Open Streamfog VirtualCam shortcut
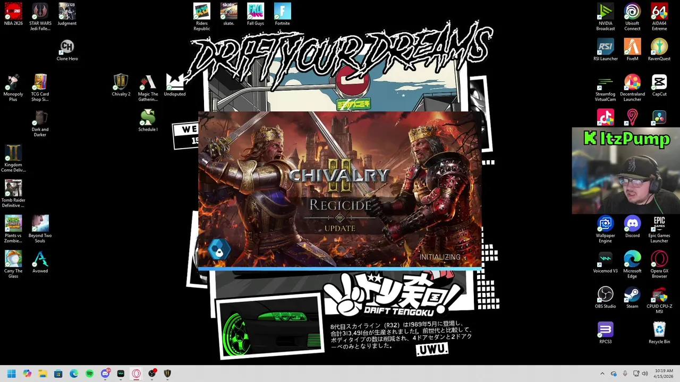680x382 pixels. [x=605, y=88]
